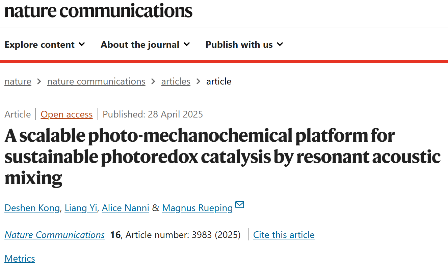
Task: Click the article title heading
Action: click(222, 157)
